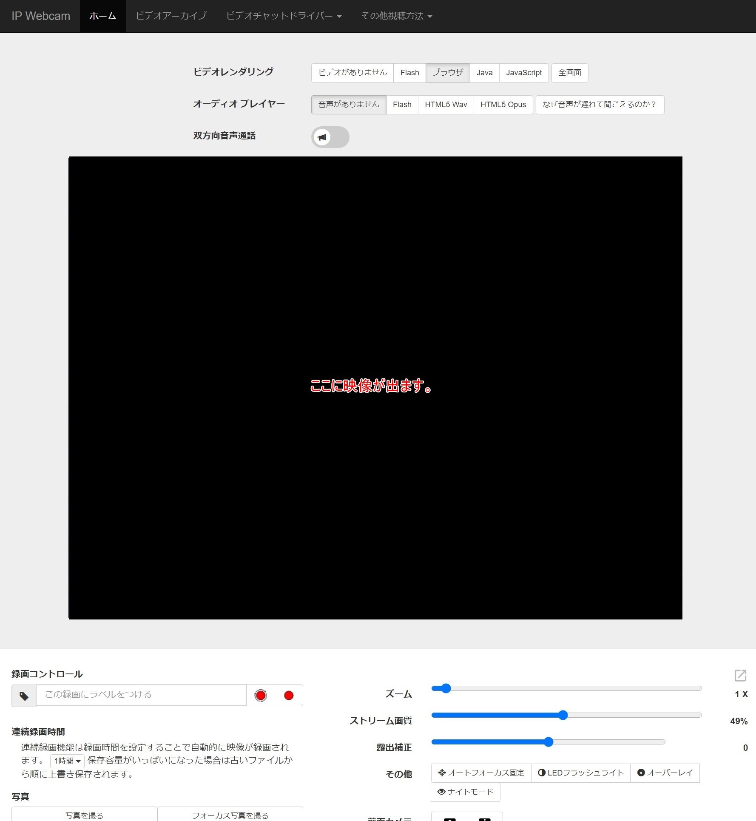Select ブラウザ video rendering option
Image resolution: width=756 pixels, height=821 pixels.
coord(448,73)
